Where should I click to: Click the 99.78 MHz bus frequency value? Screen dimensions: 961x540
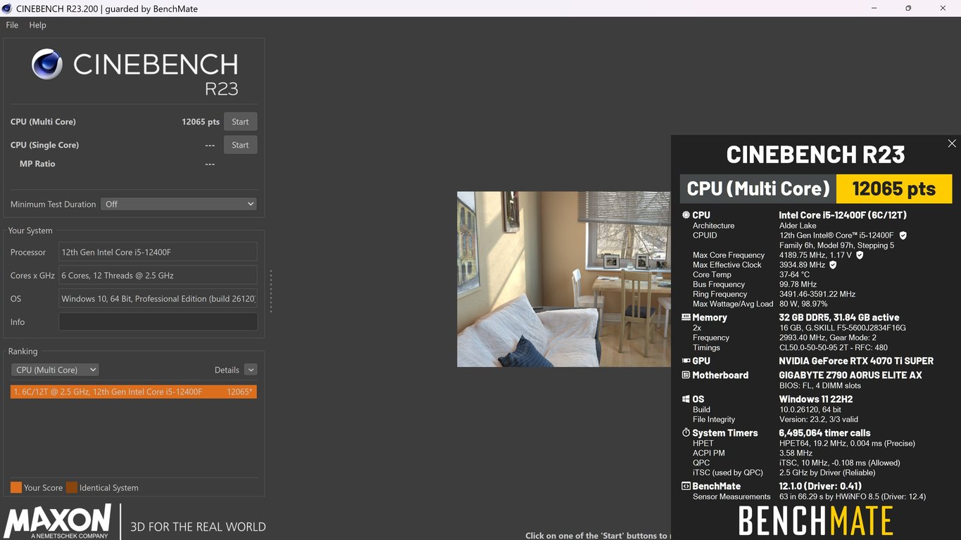[798, 285]
